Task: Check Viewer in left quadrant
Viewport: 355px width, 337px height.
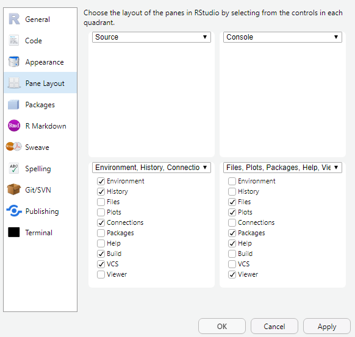Action: [x=101, y=275]
